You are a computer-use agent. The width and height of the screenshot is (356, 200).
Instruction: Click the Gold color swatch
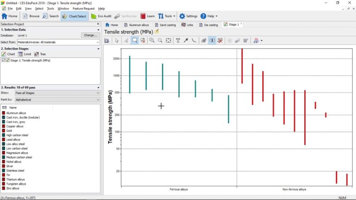click(x=4, y=131)
